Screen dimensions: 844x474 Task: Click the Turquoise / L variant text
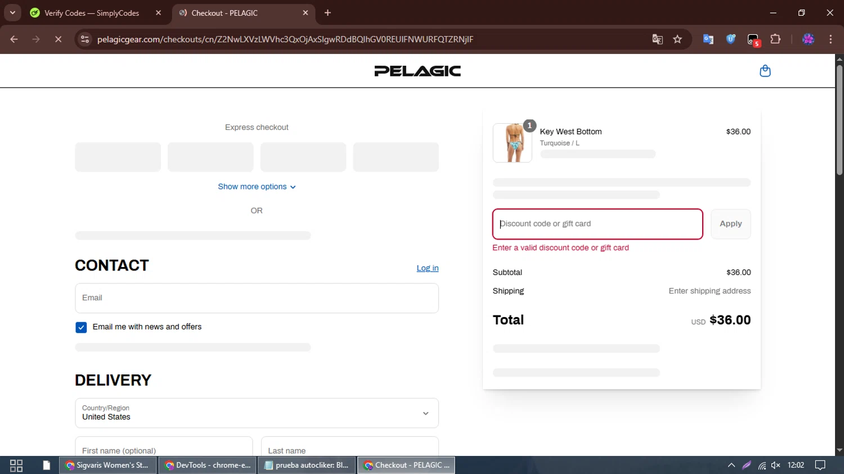click(559, 143)
